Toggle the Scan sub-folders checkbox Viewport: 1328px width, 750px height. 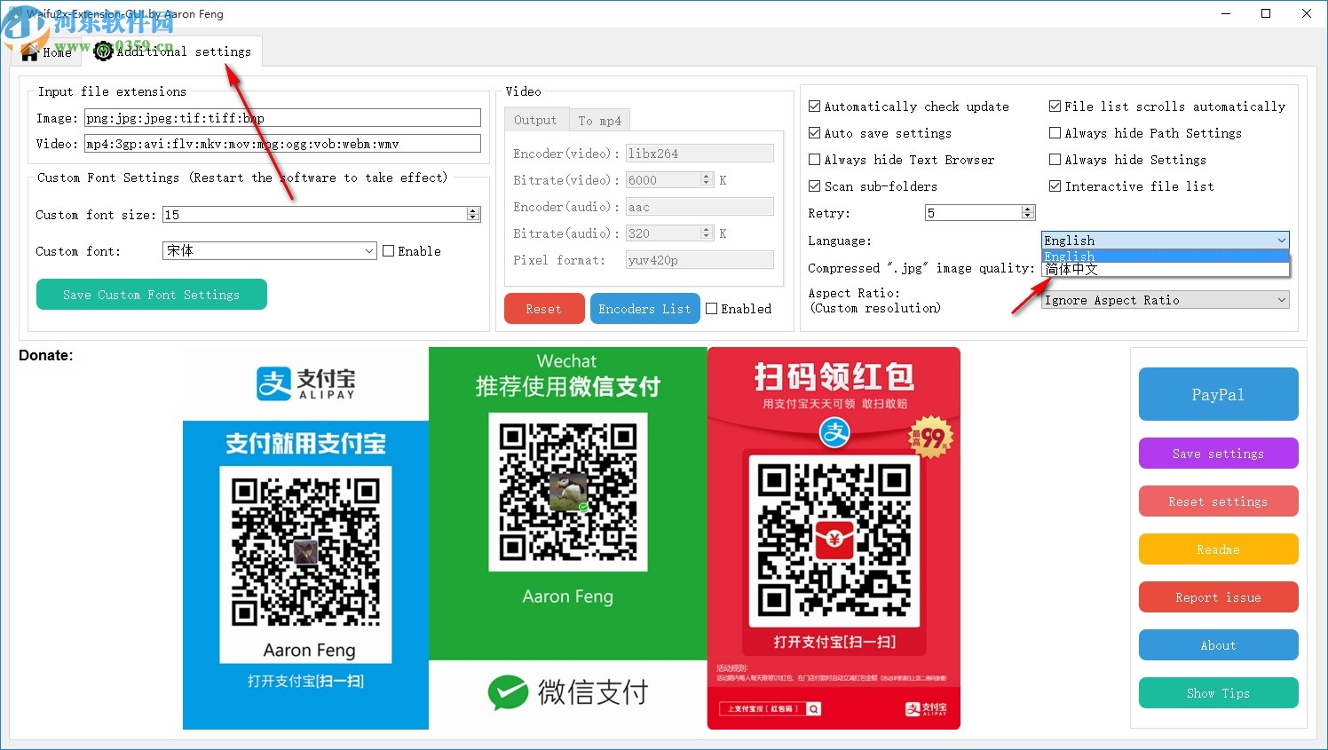click(x=815, y=186)
